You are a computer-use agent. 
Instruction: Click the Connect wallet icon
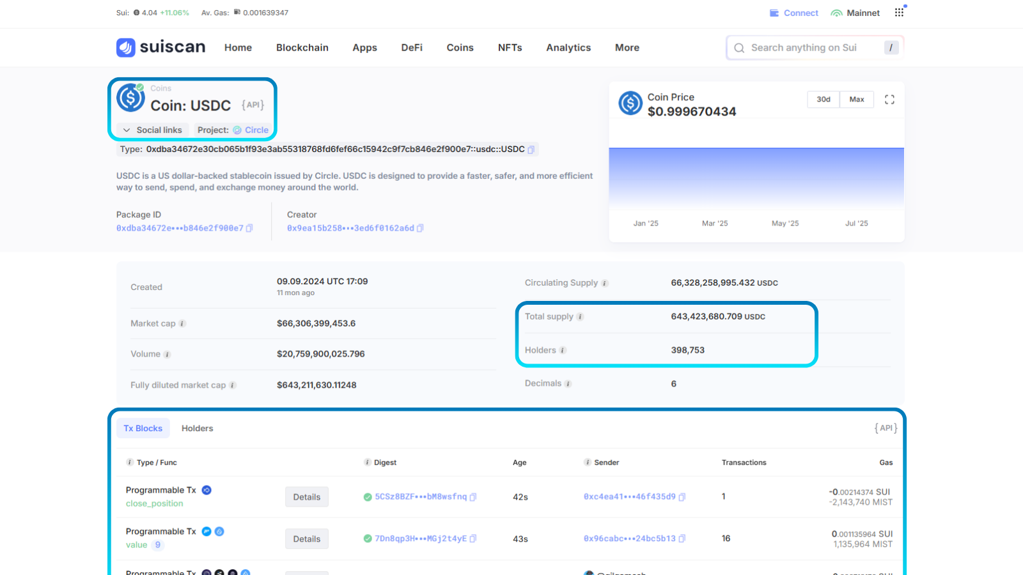pos(774,13)
